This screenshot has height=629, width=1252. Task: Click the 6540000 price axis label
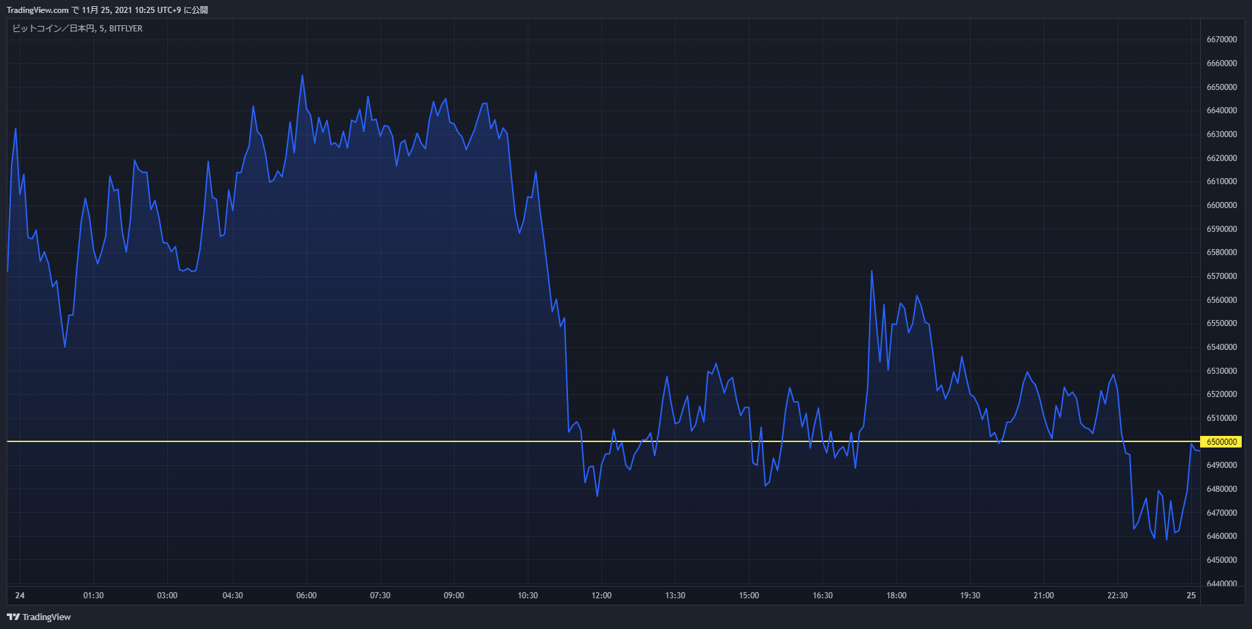click(1222, 347)
